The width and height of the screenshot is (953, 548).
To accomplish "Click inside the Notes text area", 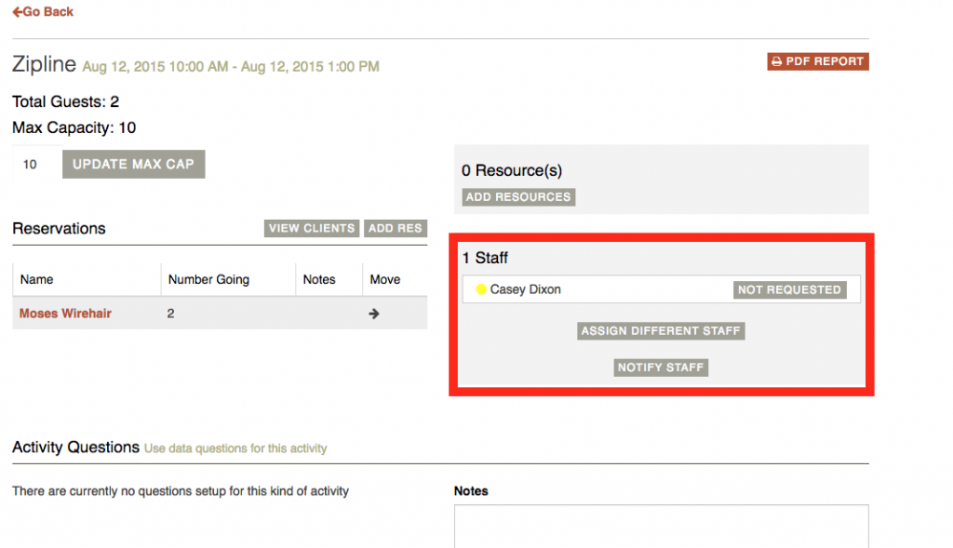I will coord(662,526).
